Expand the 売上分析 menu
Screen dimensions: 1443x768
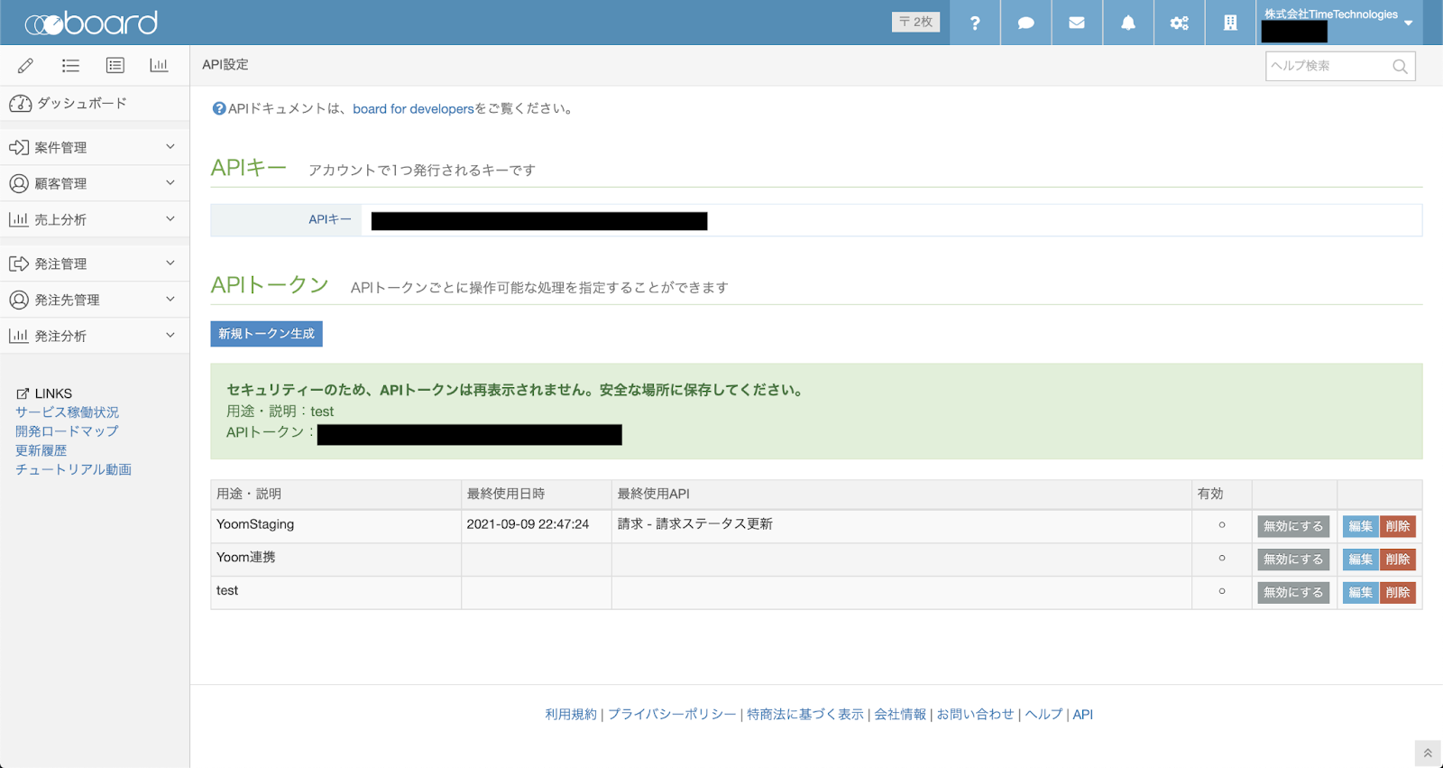(95, 219)
